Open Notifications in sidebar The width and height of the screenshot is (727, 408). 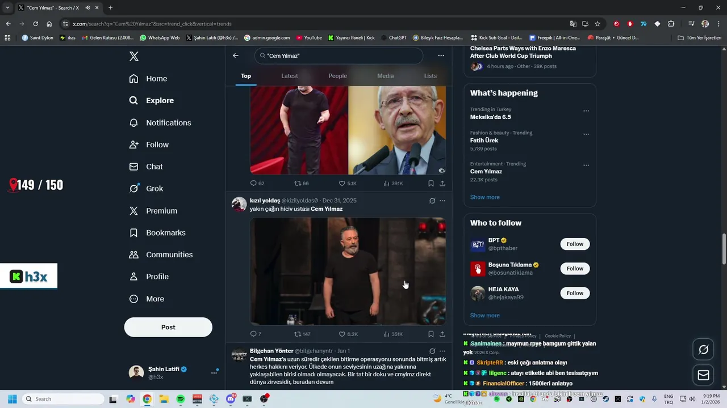[160, 123]
